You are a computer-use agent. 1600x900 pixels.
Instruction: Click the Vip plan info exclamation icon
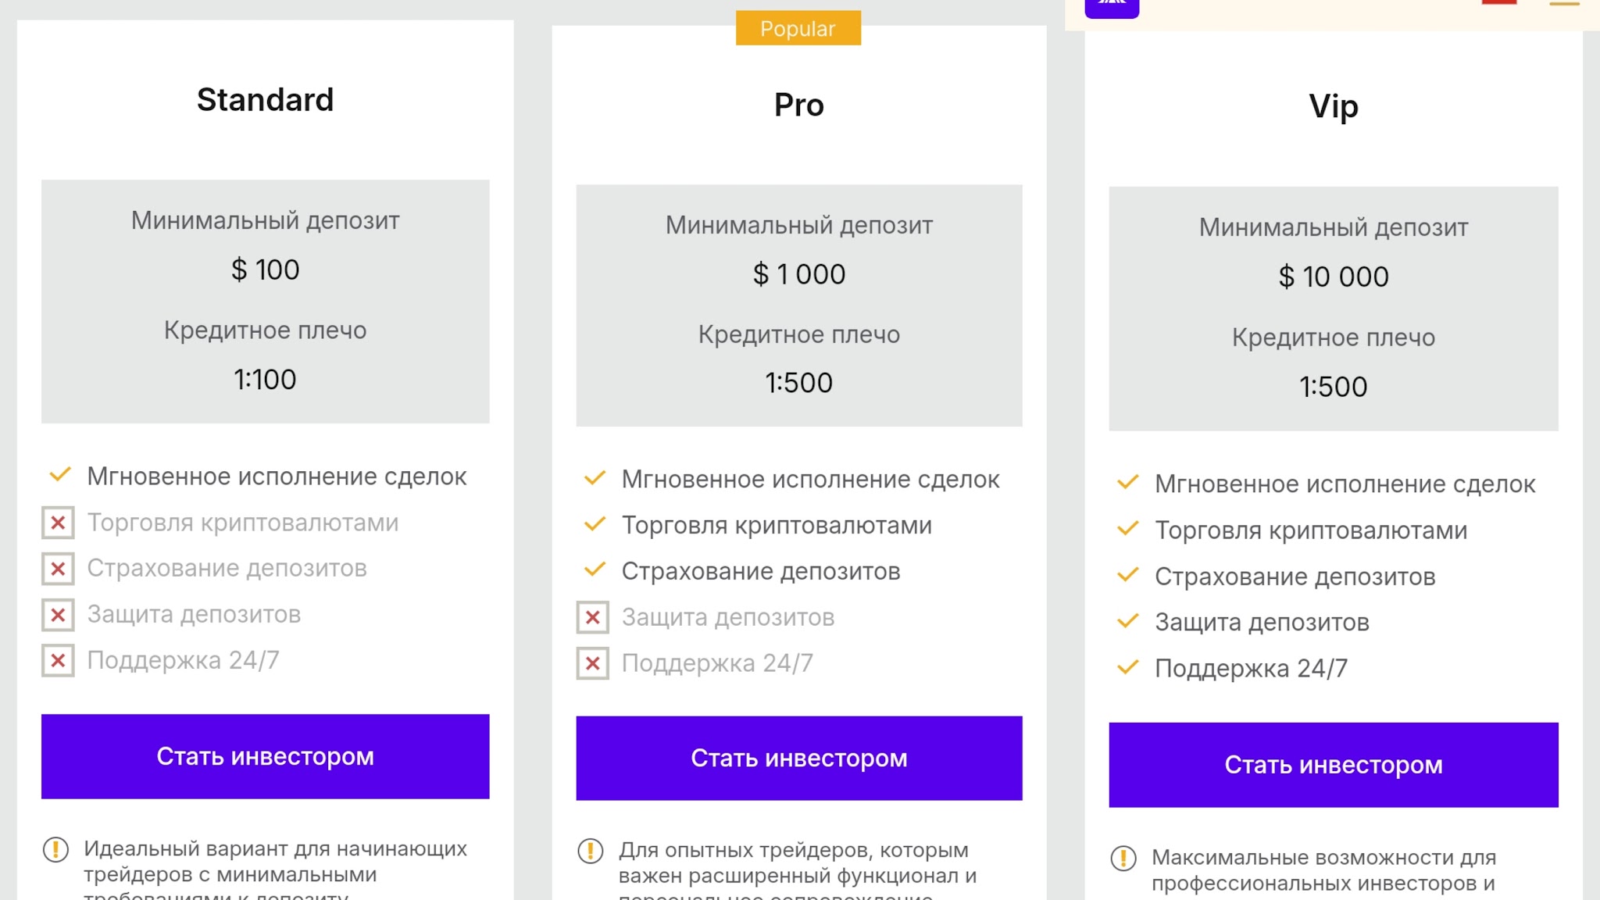pyautogui.click(x=1123, y=859)
